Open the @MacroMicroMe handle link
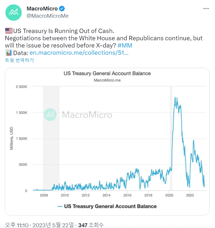 [48, 16]
